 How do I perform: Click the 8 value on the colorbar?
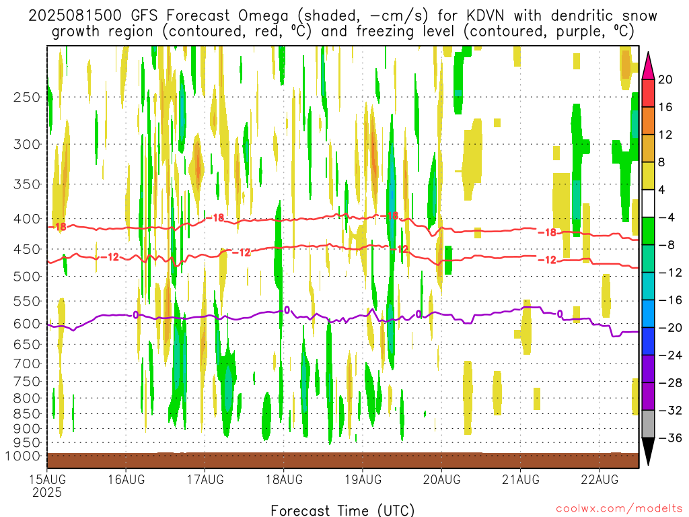point(662,162)
